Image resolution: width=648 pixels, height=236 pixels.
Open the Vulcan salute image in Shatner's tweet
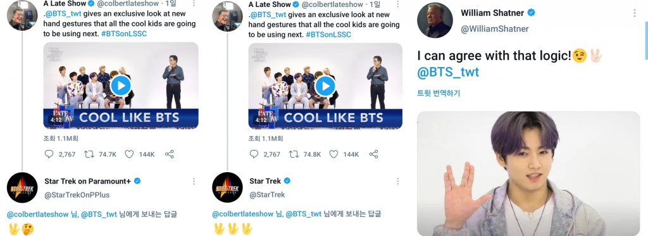point(528,173)
